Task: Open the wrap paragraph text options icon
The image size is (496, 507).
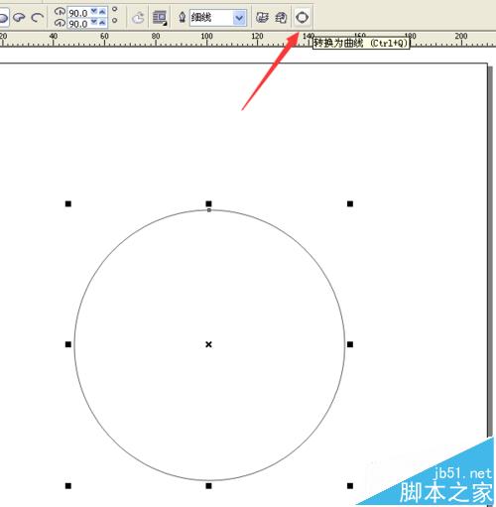Action: (x=160, y=18)
